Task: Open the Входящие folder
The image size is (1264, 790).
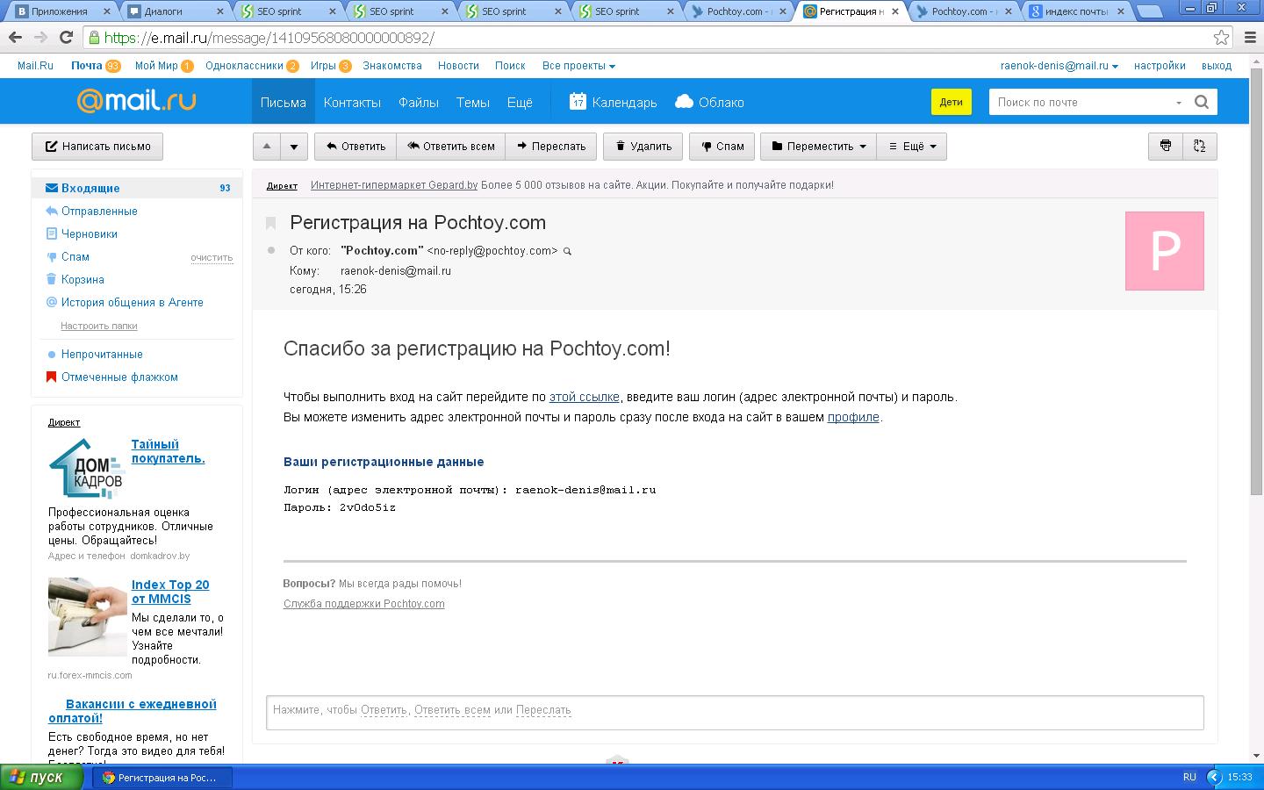Action: tap(137, 188)
